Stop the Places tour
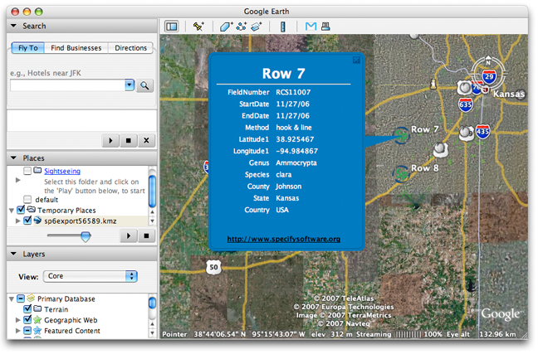 146,235
